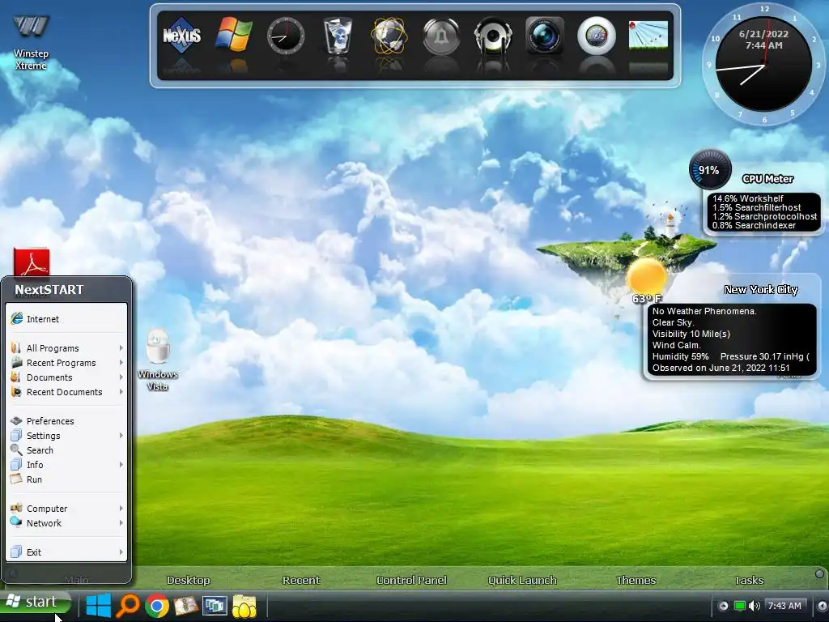
Task: Click the analog clock desktop widget
Action: [x=763, y=65]
